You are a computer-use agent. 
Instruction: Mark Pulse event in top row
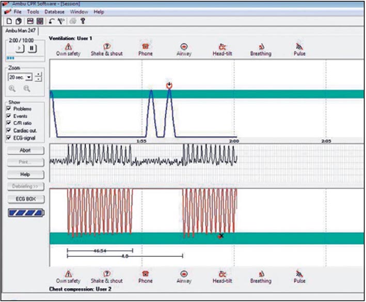(299, 50)
